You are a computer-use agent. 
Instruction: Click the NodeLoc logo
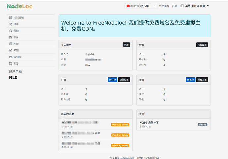click(x=19, y=6)
